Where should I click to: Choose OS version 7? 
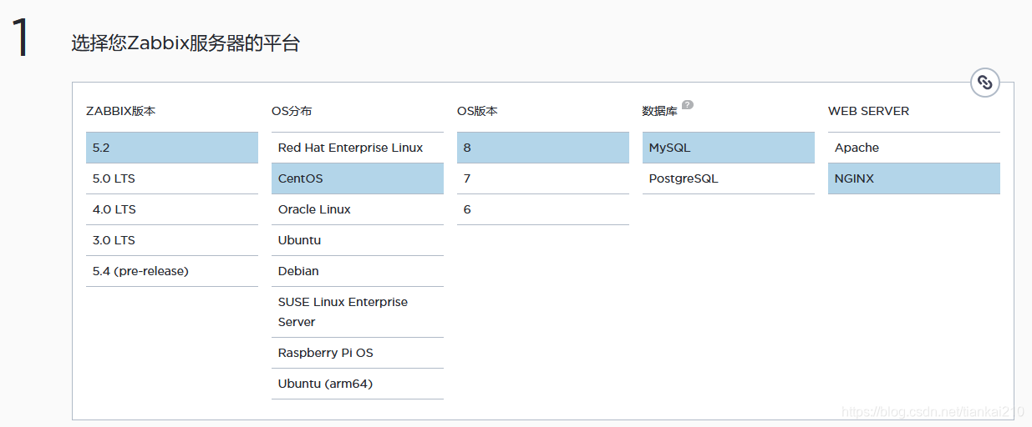click(x=543, y=178)
